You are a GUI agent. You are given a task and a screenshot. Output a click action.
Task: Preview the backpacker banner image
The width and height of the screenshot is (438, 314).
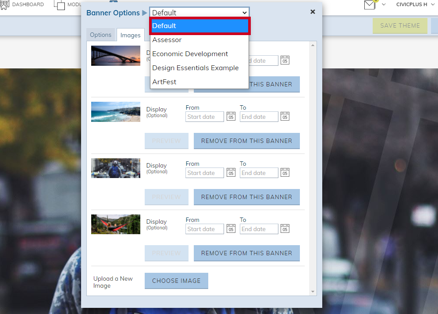(167, 197)
